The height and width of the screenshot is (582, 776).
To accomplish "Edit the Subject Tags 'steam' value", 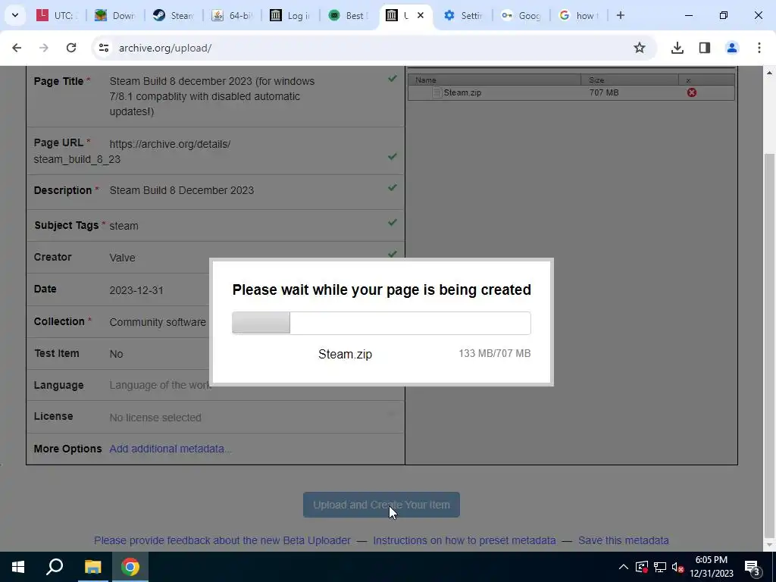I will tap(124, 226).
